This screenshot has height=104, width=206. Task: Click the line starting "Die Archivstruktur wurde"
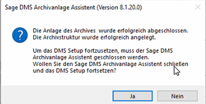tap(94, 37)
